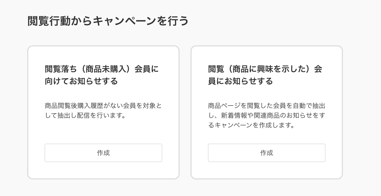Open the 閲覧会員にお知らせする title
Image resolution: width=381 pixels, height=196 pixels.
pyautogui.click(x=265, y=75)
